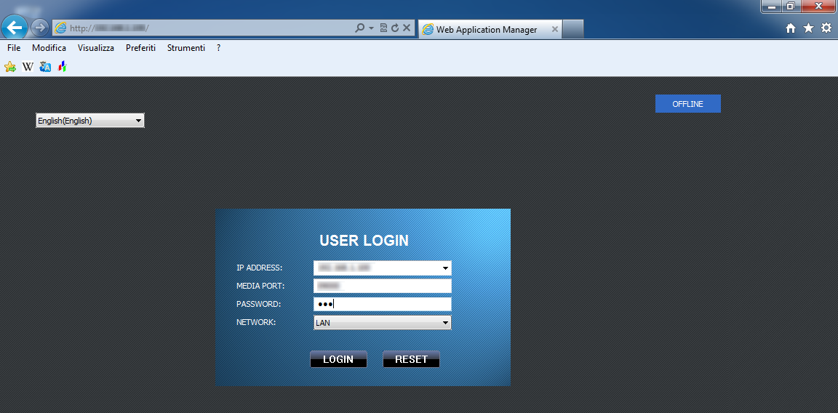Refresh the page with the reload icon

click(x=395, y=28)
